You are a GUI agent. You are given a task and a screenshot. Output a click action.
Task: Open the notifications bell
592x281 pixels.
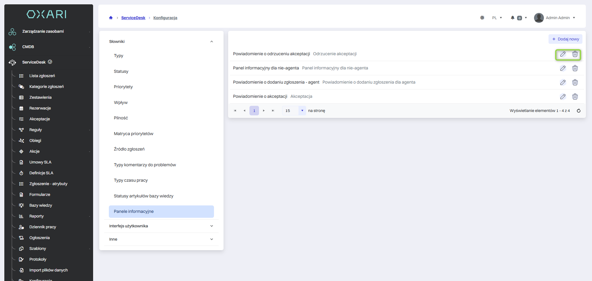512,18
